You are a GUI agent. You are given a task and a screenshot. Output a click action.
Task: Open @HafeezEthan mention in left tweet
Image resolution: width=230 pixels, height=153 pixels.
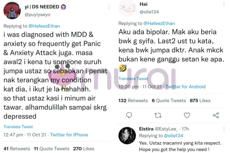[x=44, y=26]
